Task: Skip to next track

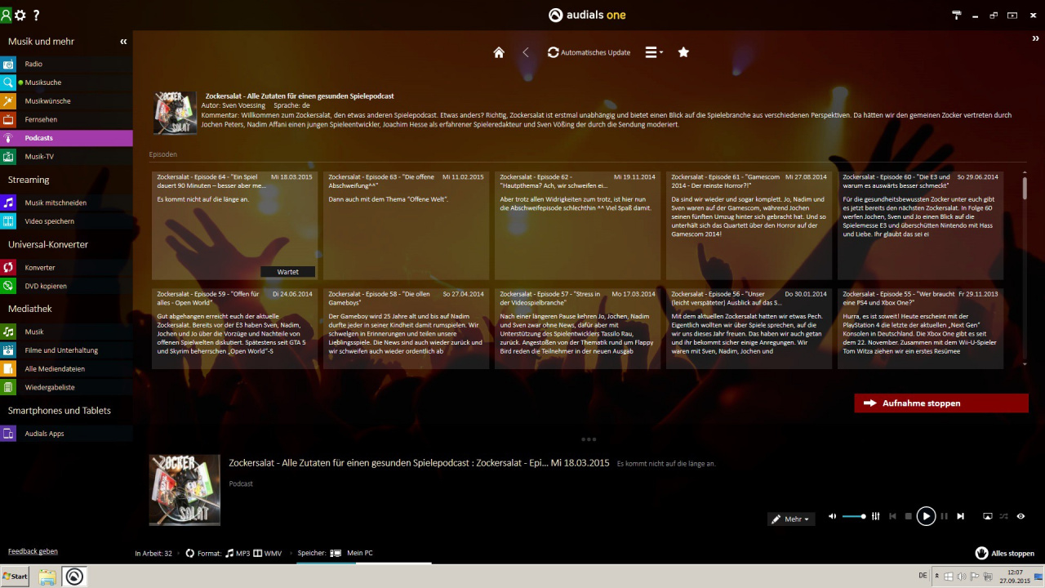Action: click(x=960, y=516)
